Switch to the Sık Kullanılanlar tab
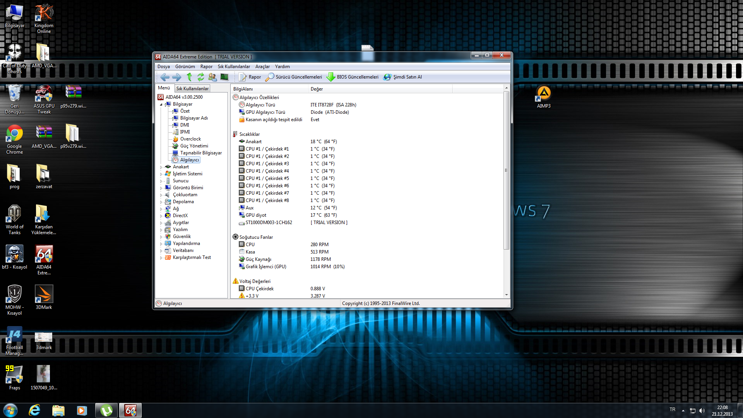Screen dimensions: 743x418 192,89
